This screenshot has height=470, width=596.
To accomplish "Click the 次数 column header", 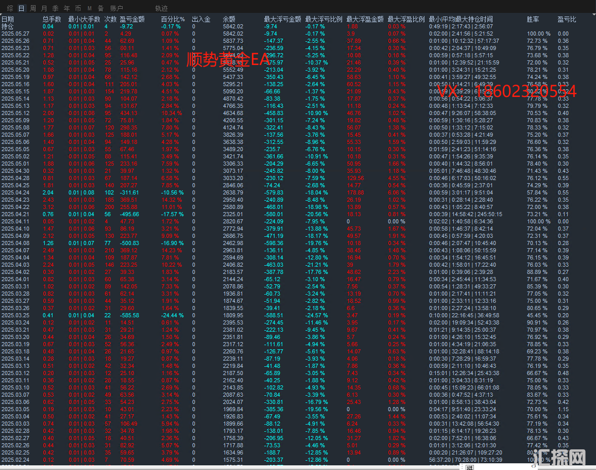I will pyautogui.click(x=110, y=19).
